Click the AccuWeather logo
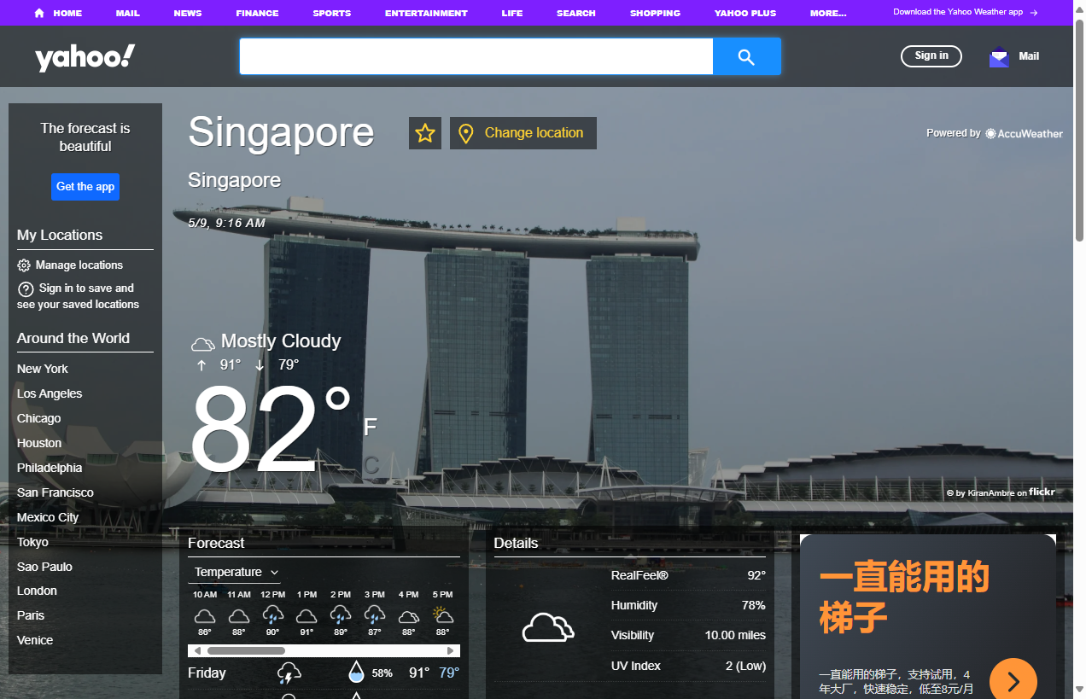1086x699 pixels. 1023,133
